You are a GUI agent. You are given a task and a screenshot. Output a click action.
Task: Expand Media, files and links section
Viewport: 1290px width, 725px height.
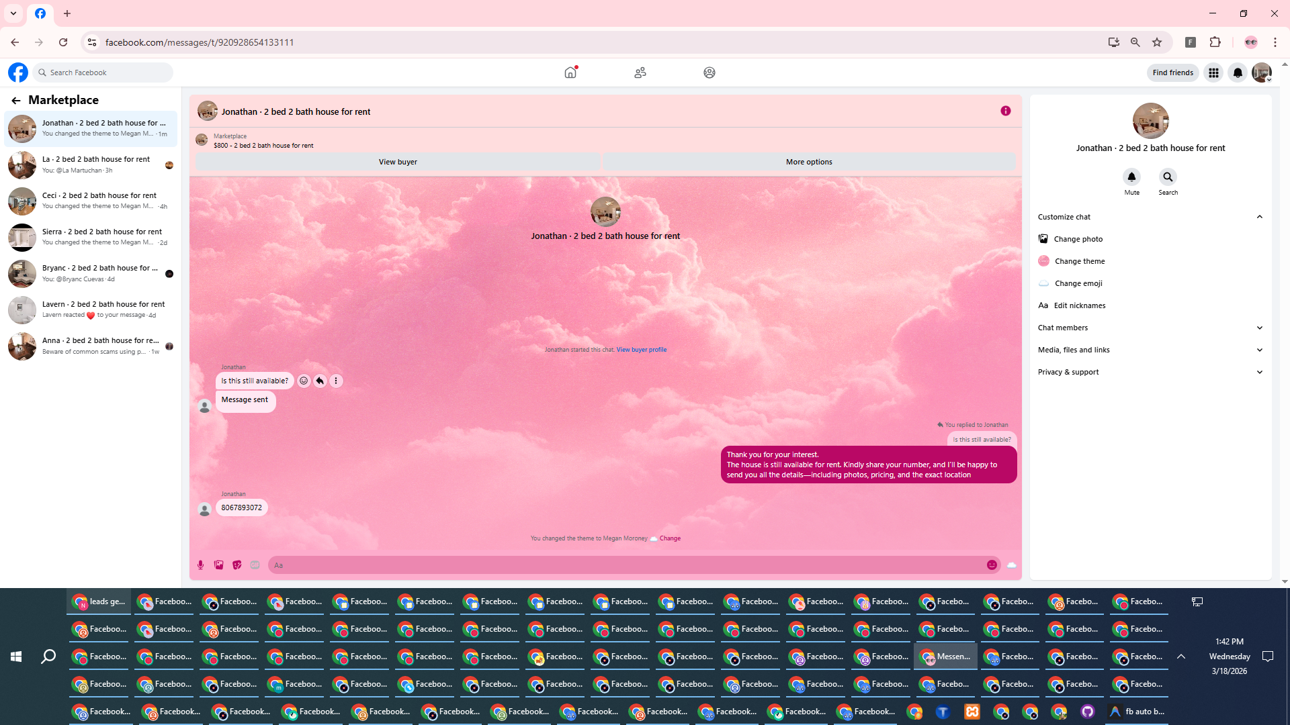click(1259, 350)
